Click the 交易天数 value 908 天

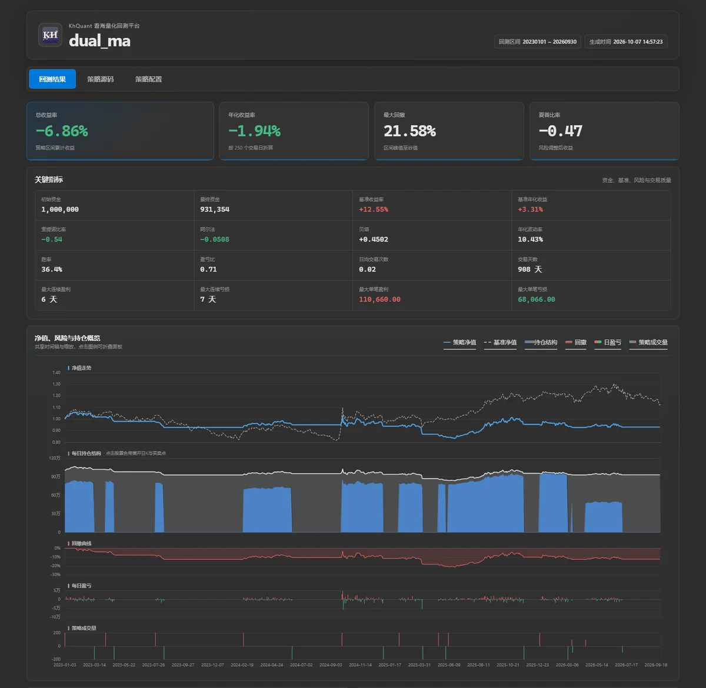530,269
